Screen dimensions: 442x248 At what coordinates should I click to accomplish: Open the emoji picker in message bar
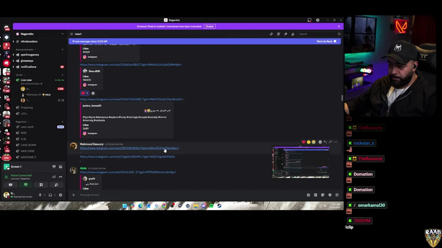(x=330, y=195)
